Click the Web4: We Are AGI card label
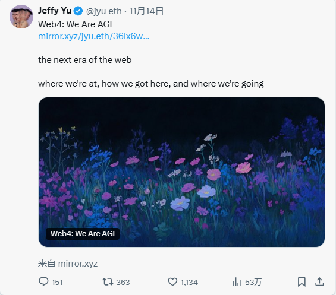The height and width of the screenshot is (295, 336). tap(83, 234)
